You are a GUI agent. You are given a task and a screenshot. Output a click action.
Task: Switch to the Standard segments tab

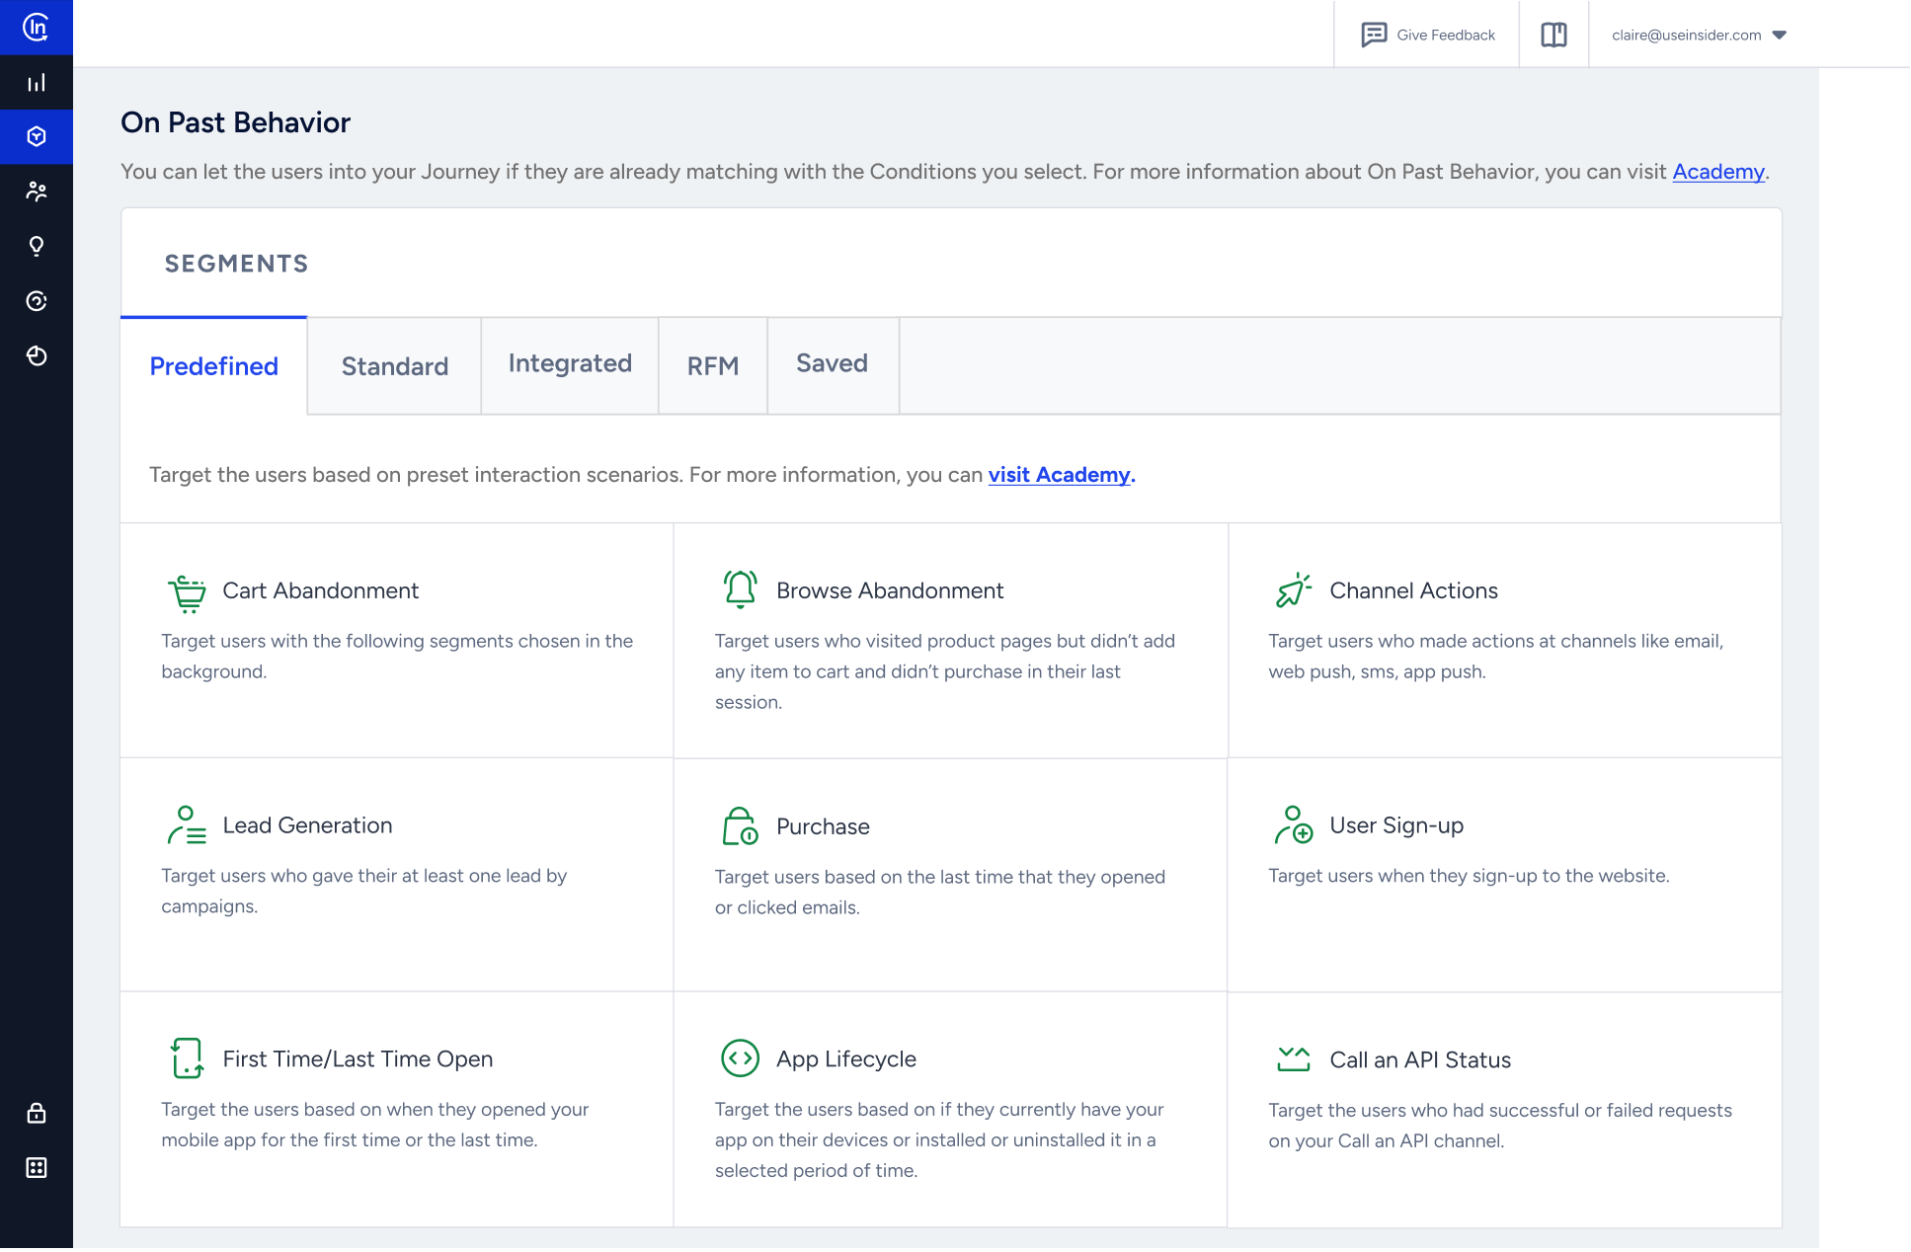(x=393, y=365)
